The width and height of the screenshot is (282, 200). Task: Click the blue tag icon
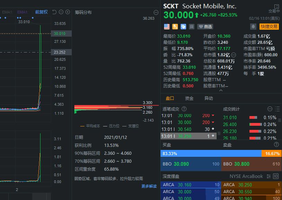tap(183, 27)
